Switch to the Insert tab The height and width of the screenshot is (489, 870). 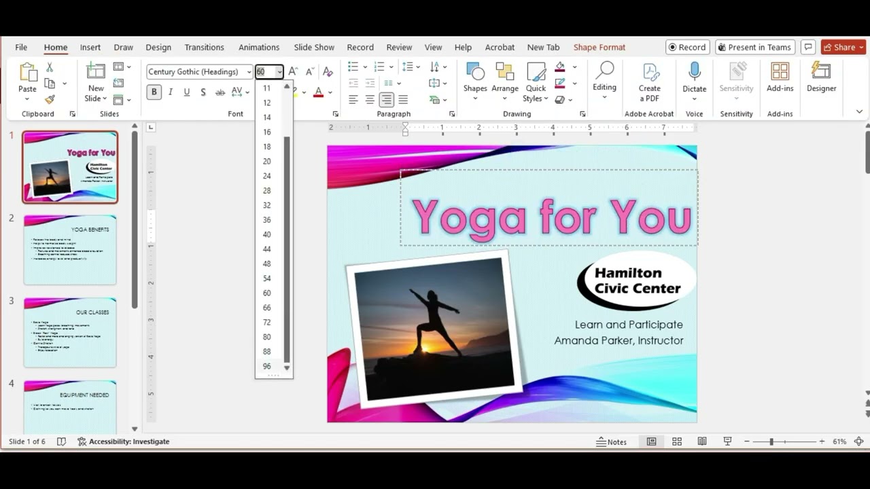pyautogui.click(x=90, y=47)
